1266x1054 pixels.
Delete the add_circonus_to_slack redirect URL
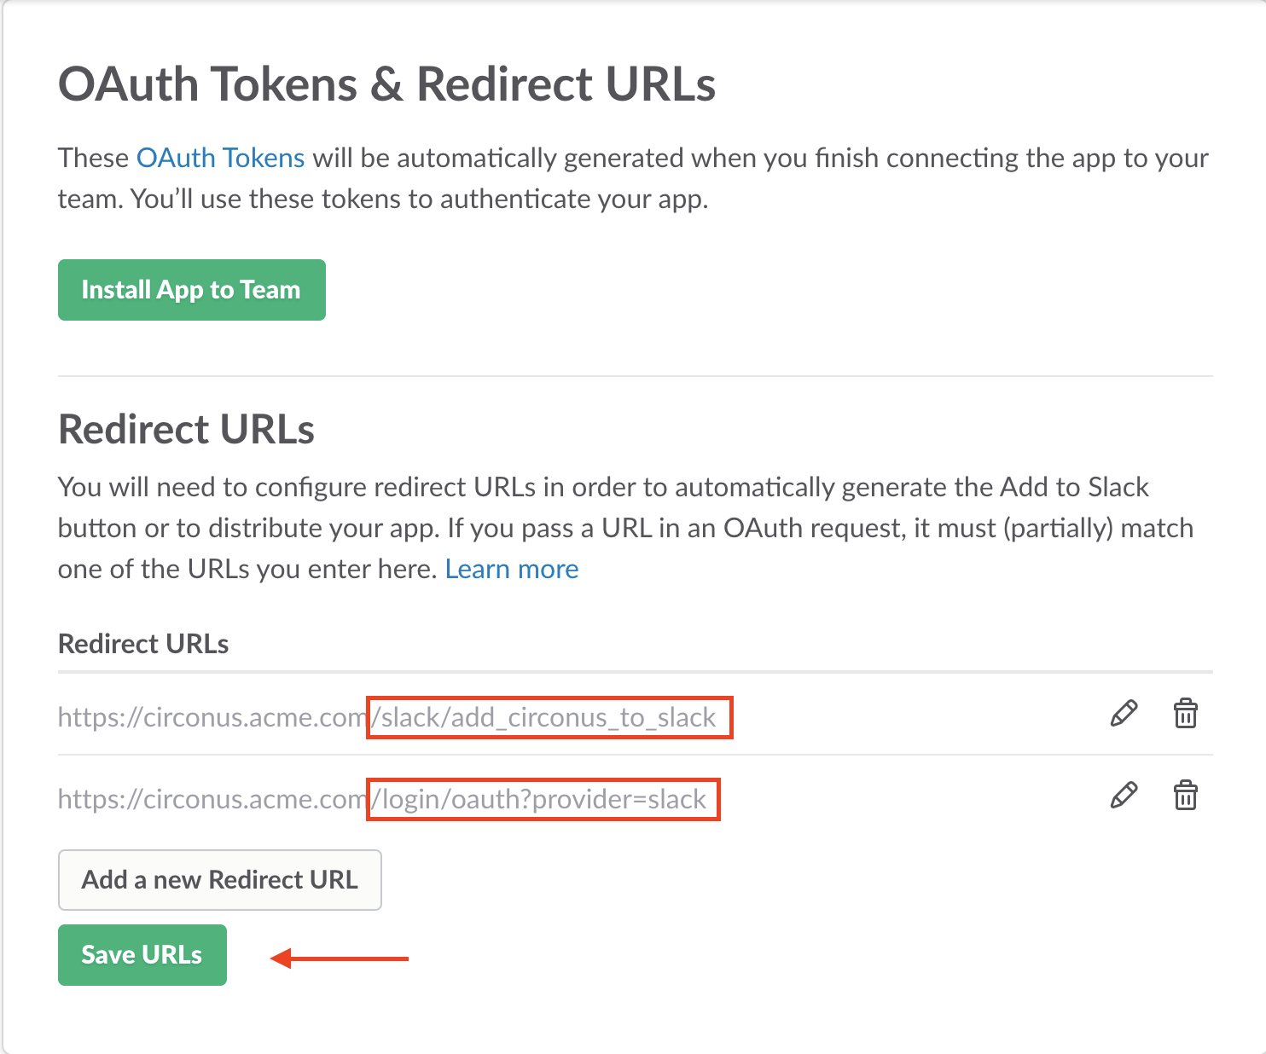(x=1185, y=713)
